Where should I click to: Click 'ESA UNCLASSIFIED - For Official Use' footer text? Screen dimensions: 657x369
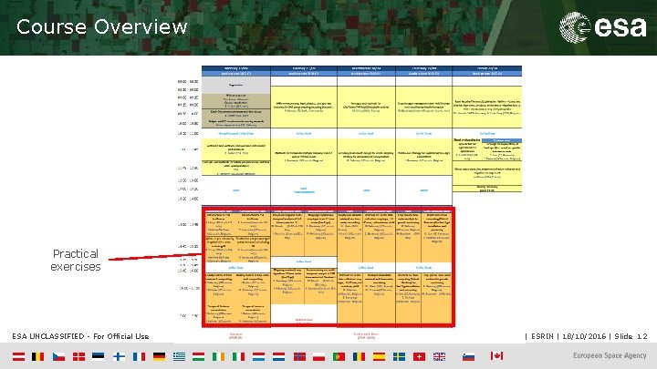(80, 336)
